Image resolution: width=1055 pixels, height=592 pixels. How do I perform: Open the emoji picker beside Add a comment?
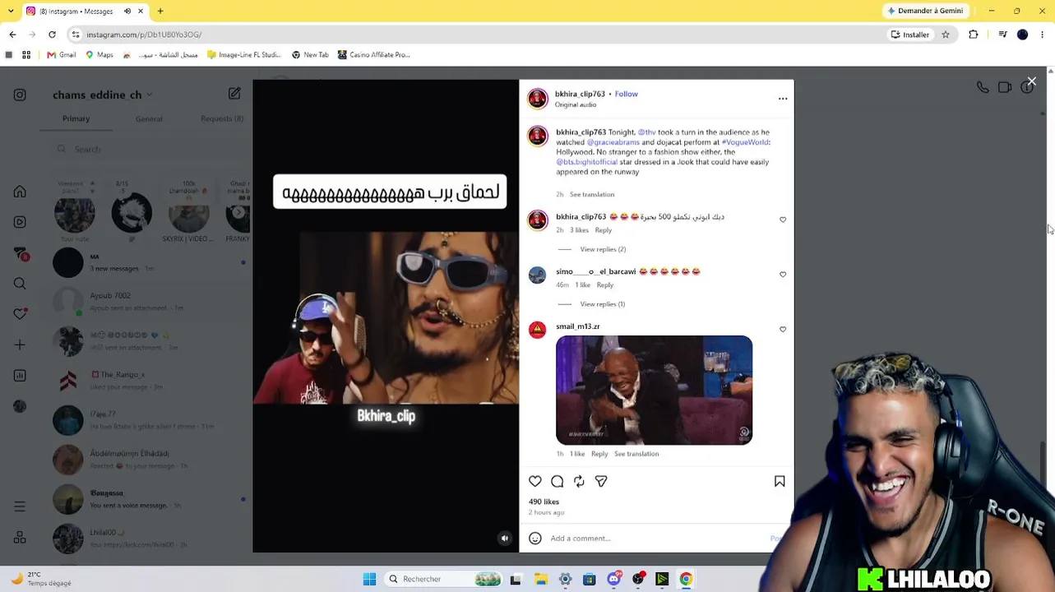pos(535,539)
